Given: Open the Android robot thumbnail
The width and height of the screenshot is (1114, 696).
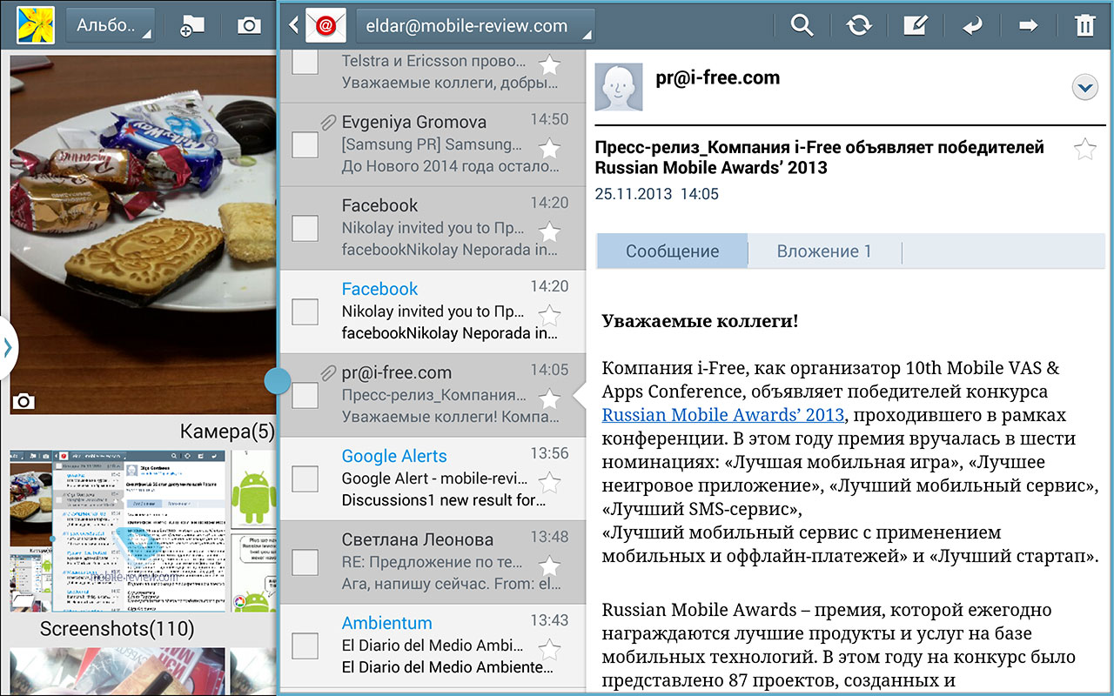Looking at the screenshot, I should [x=254, y=489].
